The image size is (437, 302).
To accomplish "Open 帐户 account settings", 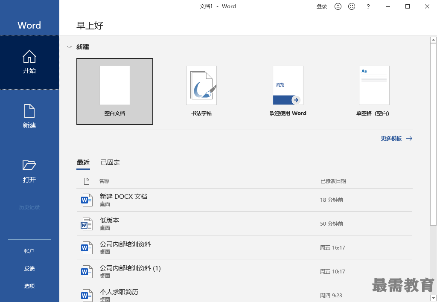I will [29, 251].
